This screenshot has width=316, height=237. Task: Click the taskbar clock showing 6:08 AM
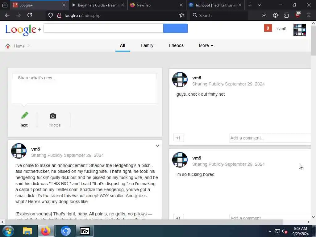click(300, 231)
